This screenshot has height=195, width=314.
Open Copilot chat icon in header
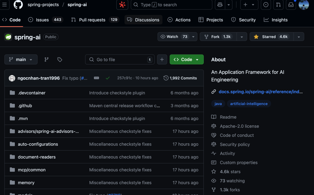point(220,5)
